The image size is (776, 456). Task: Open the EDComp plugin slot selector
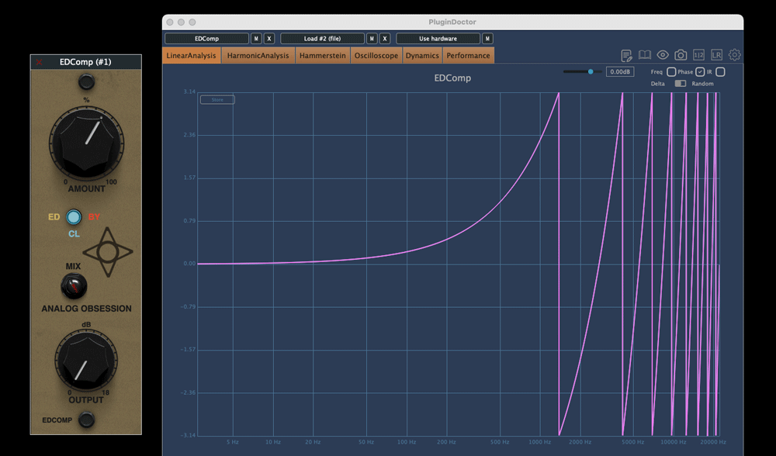[207, 39]
